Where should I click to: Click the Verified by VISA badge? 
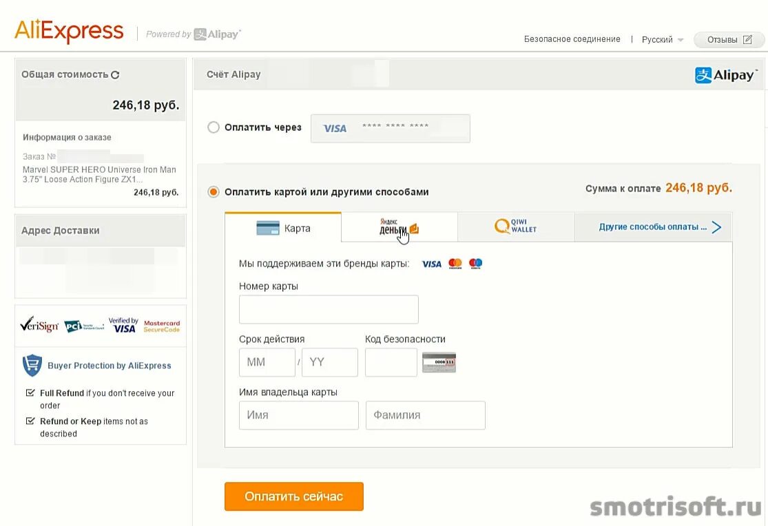(123, 325)
